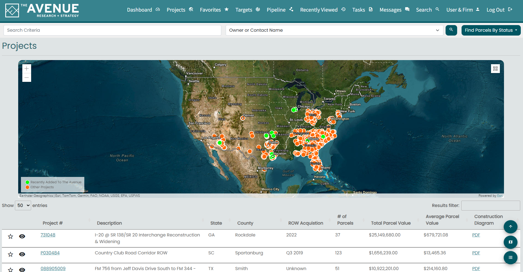Toggle eye icon for project P030484
The image size is (523, 272).
click(22, 254)
